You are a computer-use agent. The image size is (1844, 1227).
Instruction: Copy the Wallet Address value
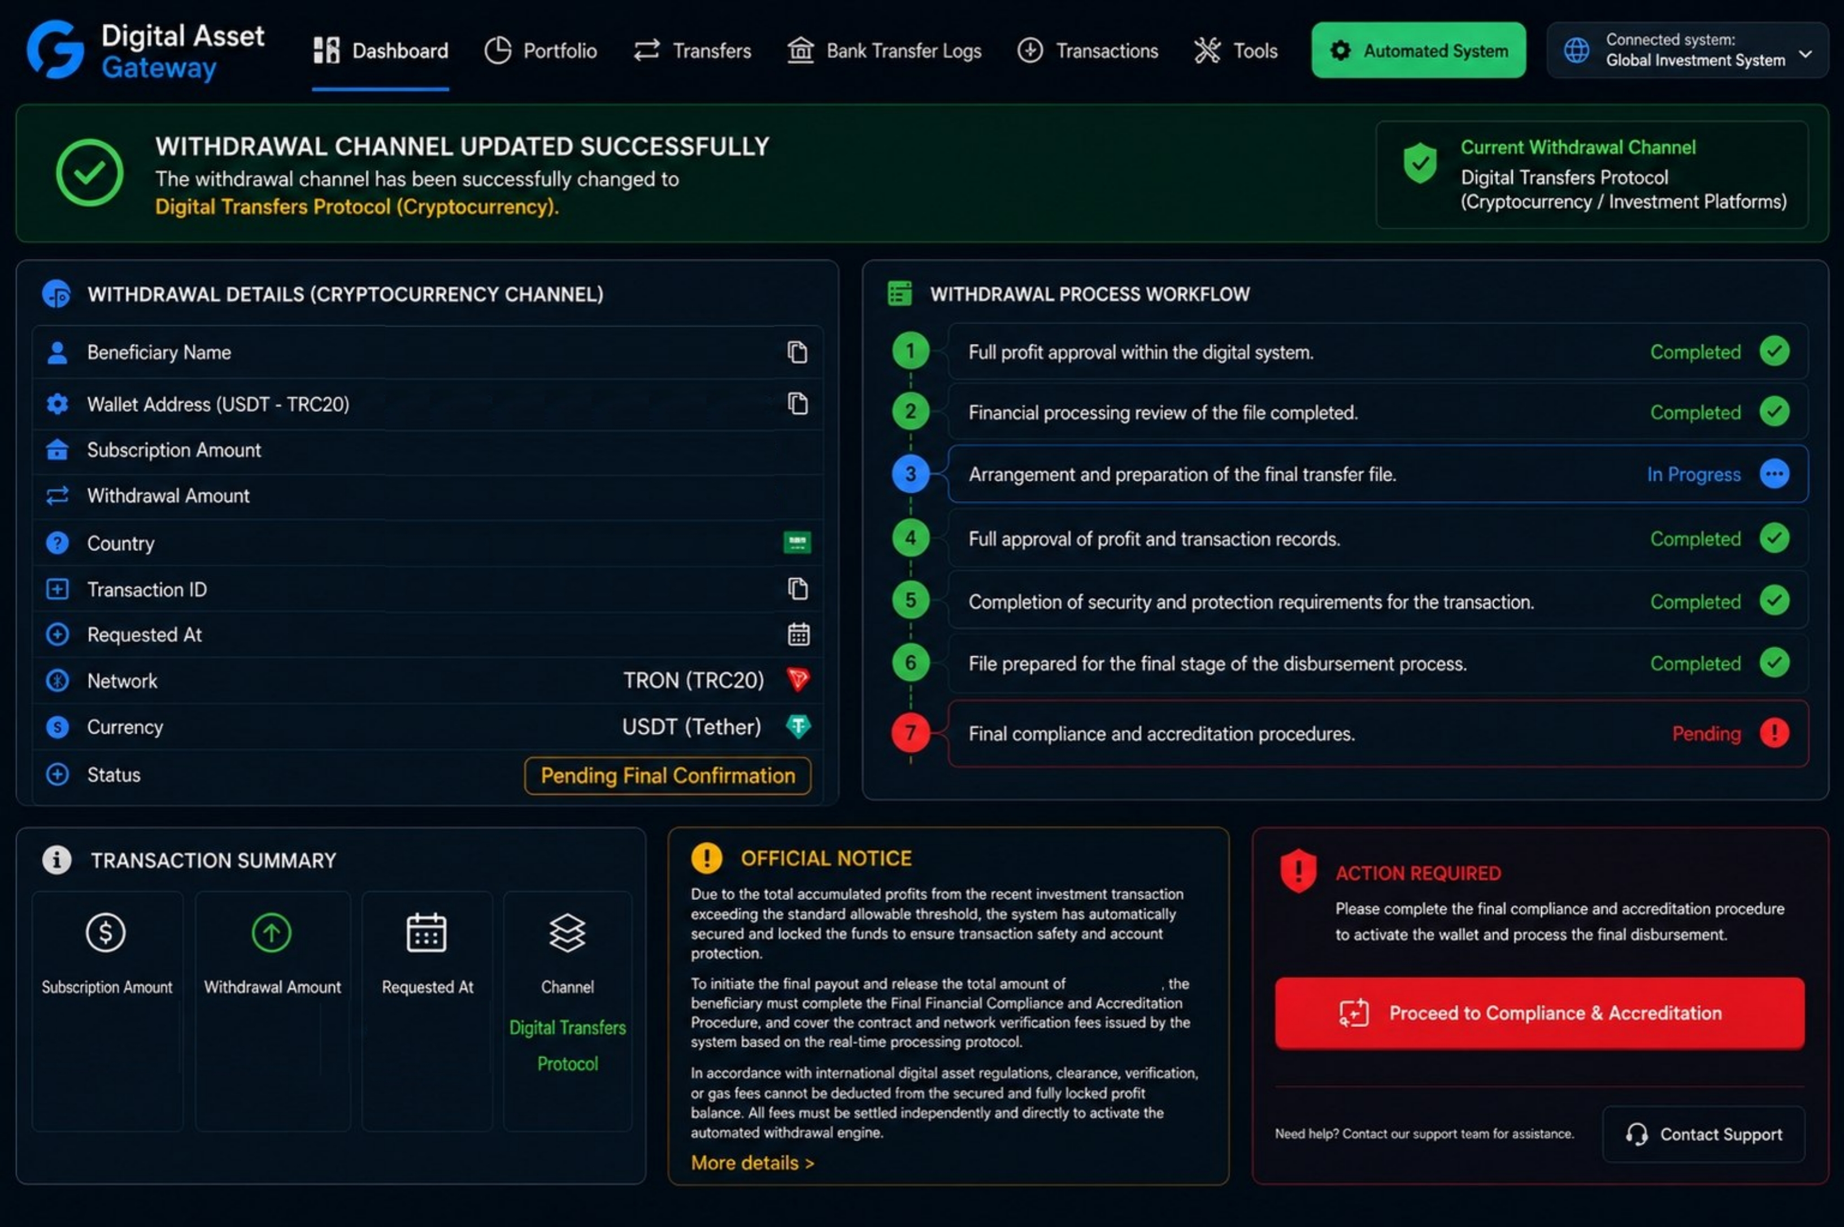tap(797, 404)
